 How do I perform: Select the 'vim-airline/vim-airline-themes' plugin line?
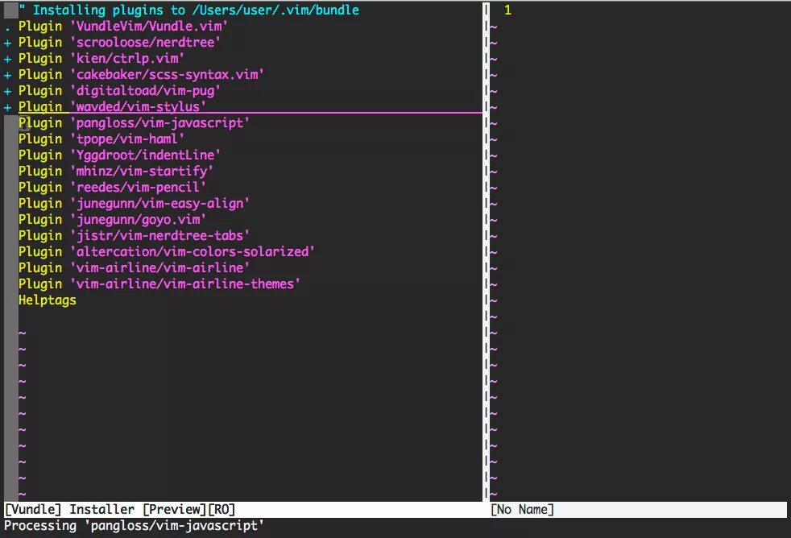coord(159,284)
